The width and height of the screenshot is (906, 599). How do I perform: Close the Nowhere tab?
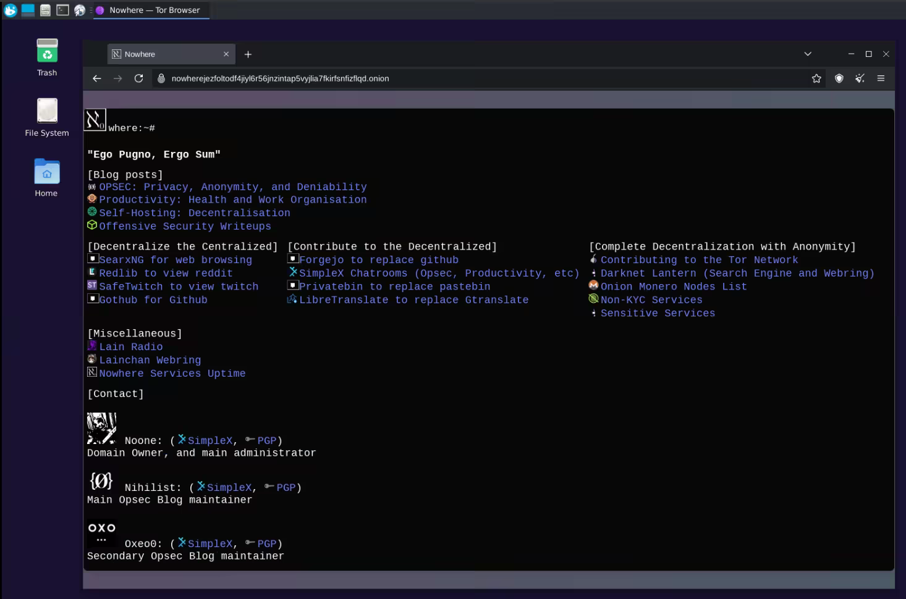click(226, 54)
